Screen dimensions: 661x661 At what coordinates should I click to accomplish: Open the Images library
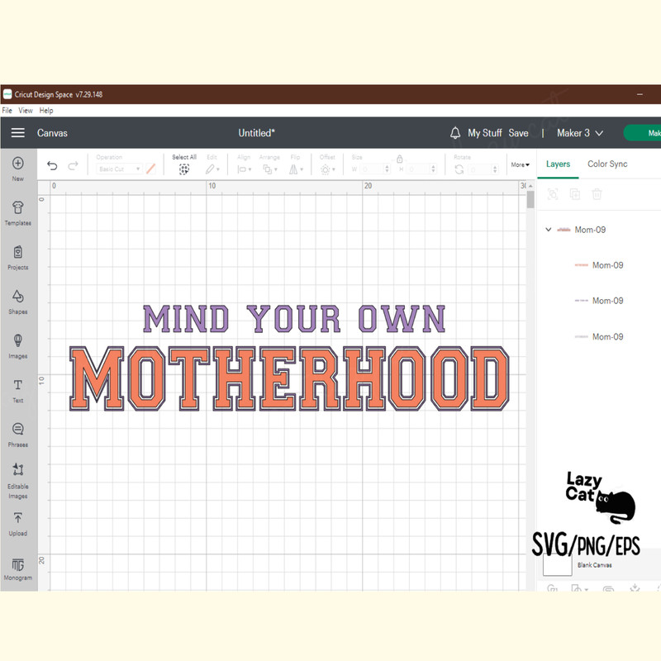[x=17, y=345]
